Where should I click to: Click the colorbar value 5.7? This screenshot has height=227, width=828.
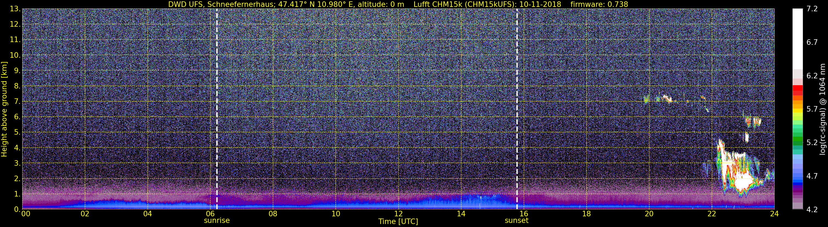[812, 109]
